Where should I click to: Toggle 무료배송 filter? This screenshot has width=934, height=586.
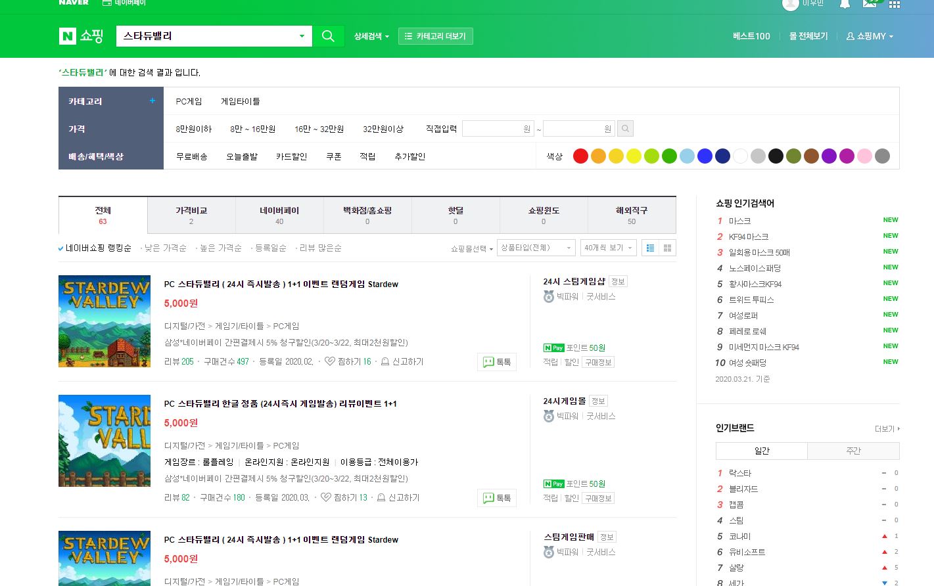coord(191,156)
